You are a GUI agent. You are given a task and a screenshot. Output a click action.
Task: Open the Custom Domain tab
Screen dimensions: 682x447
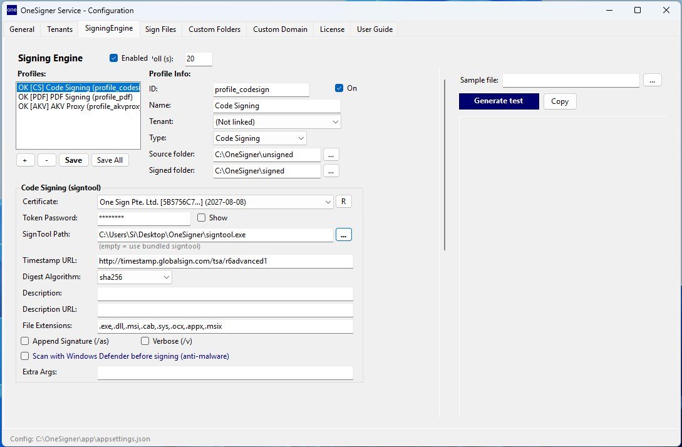pos(280,29)
